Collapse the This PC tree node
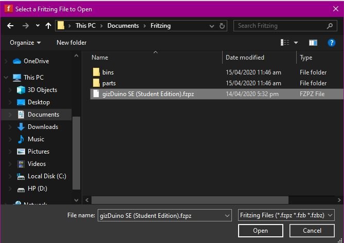Viewport: 344px width, 243px height. [x=6, y=78]
